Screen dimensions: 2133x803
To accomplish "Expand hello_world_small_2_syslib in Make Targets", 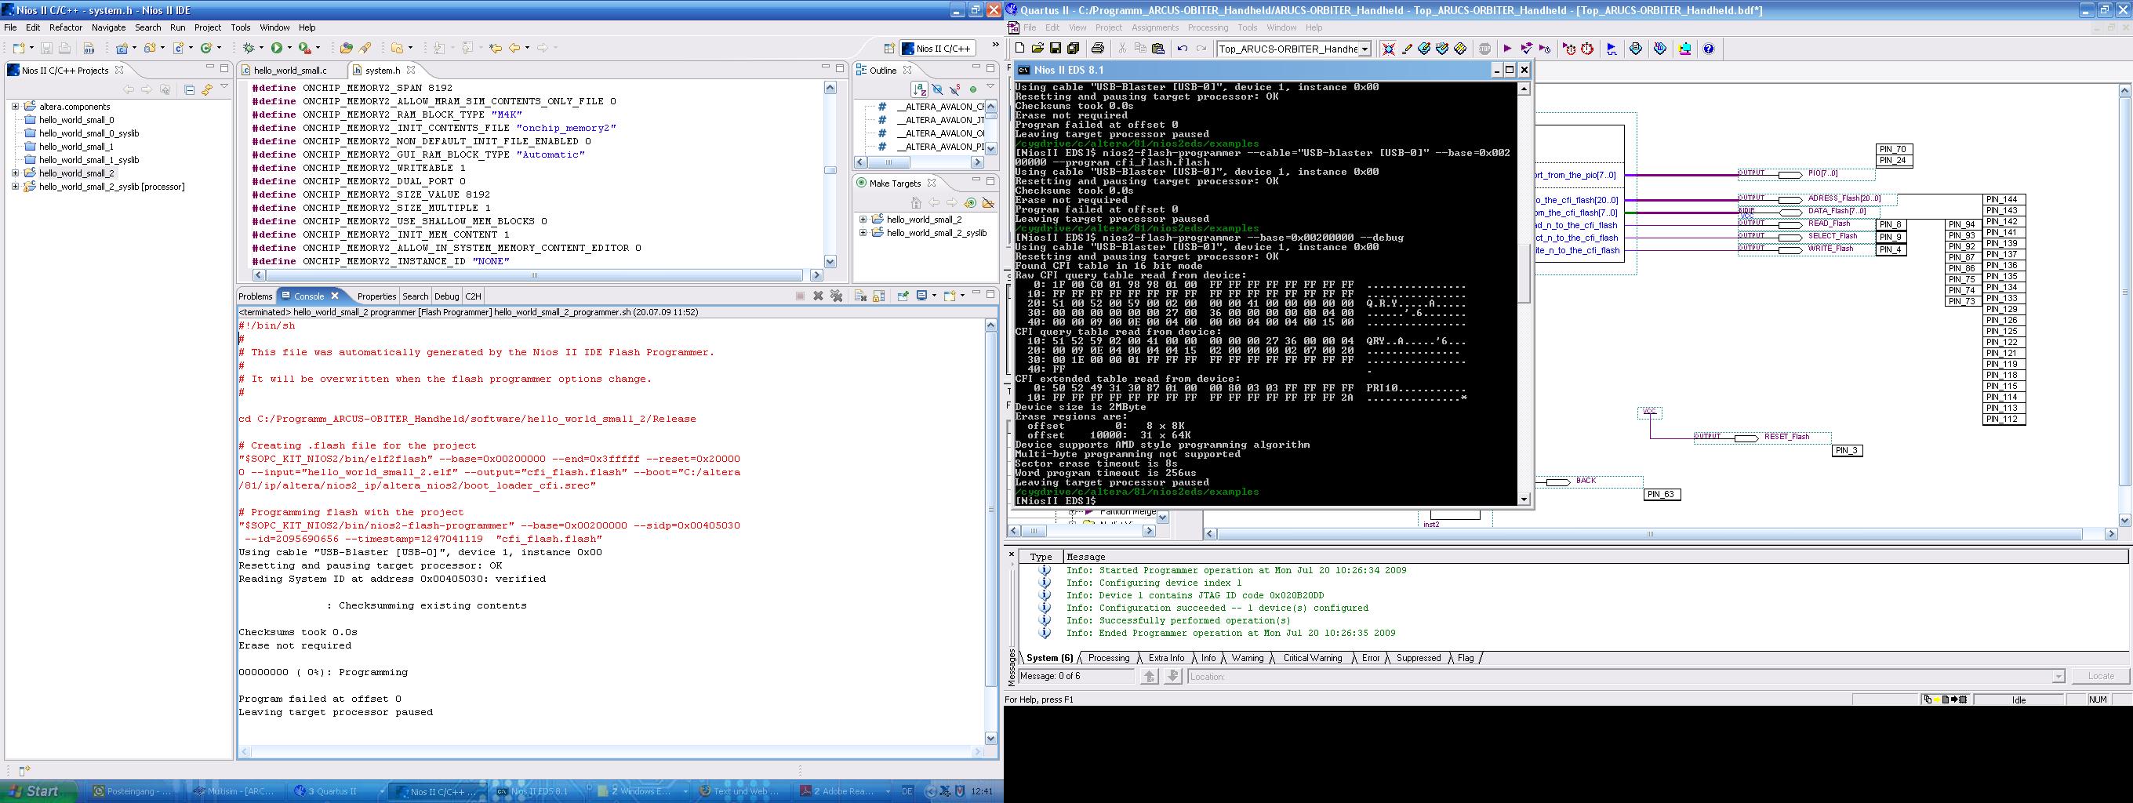I will click(x=863, y=233).
